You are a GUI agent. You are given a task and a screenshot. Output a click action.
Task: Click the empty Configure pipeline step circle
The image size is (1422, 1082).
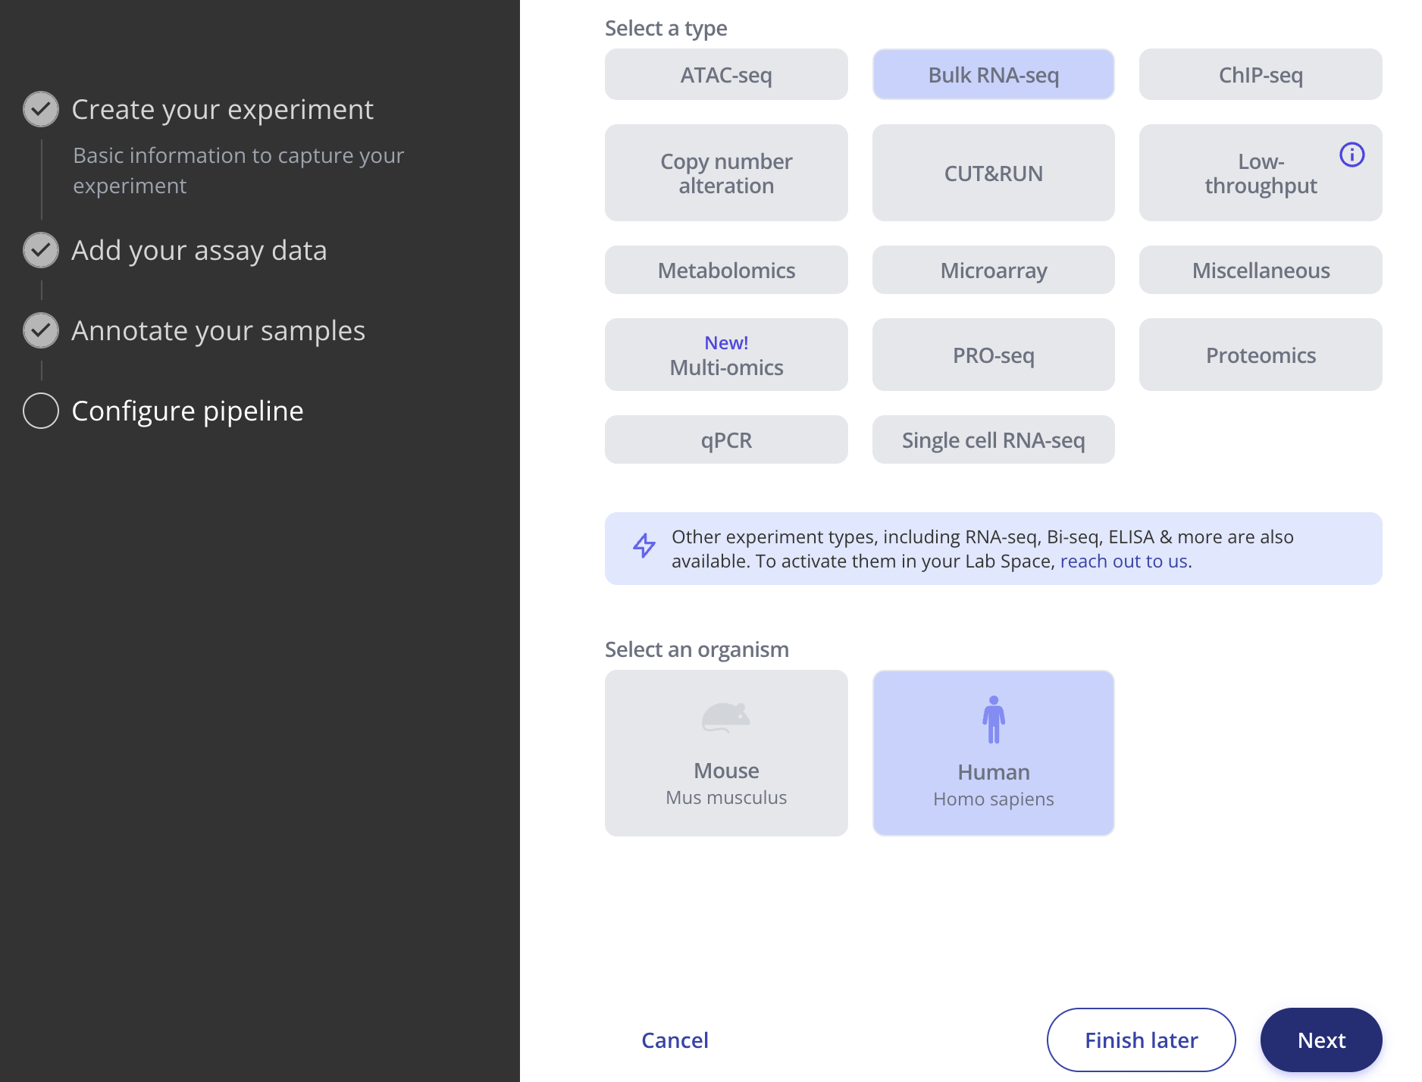(x=41, y=411)
